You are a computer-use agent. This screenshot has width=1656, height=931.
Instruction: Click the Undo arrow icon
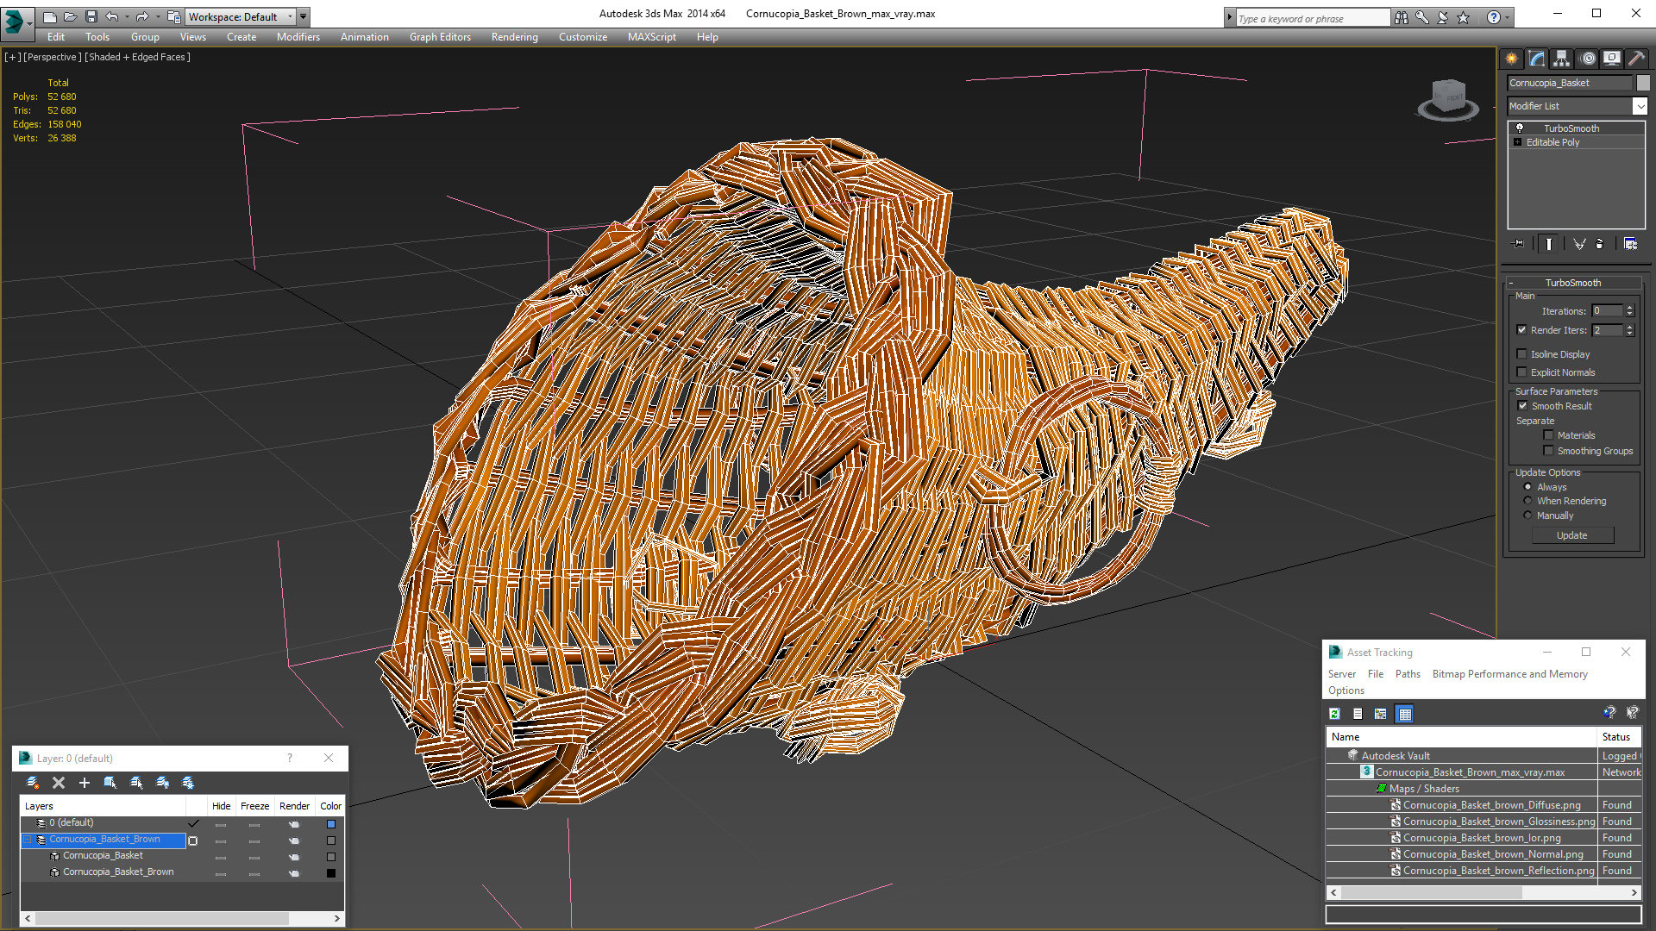click(112, 16)
